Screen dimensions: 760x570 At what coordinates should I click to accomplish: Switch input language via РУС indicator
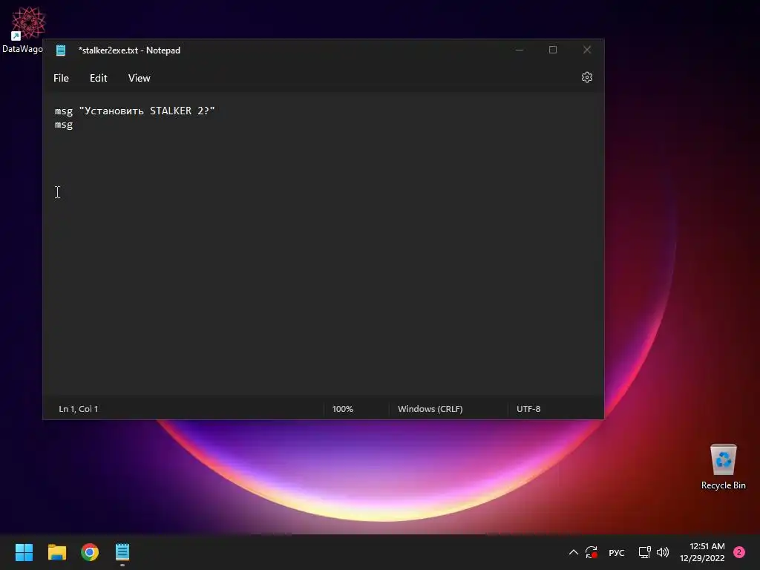coord(617,552)
